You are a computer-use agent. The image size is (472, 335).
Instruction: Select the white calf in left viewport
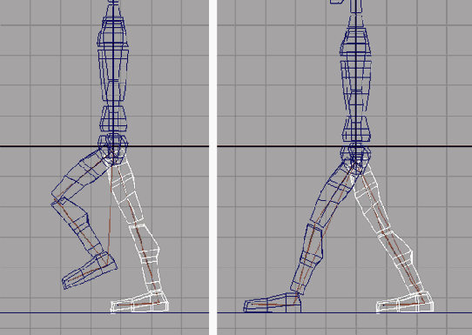pyautogui.click(x=145, y=258)
